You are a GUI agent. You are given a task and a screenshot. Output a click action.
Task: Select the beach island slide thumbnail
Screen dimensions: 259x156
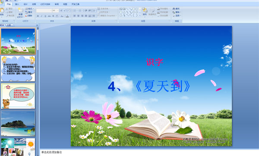tap(18, 123)
